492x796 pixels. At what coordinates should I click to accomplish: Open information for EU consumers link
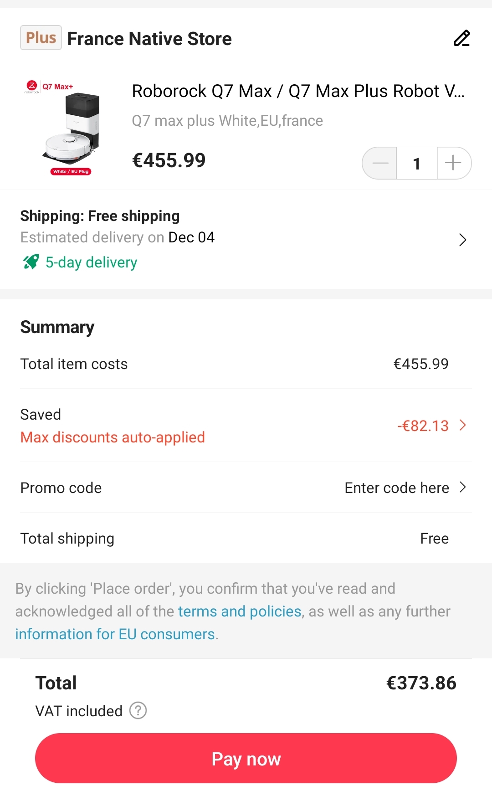tap(115, 634)
